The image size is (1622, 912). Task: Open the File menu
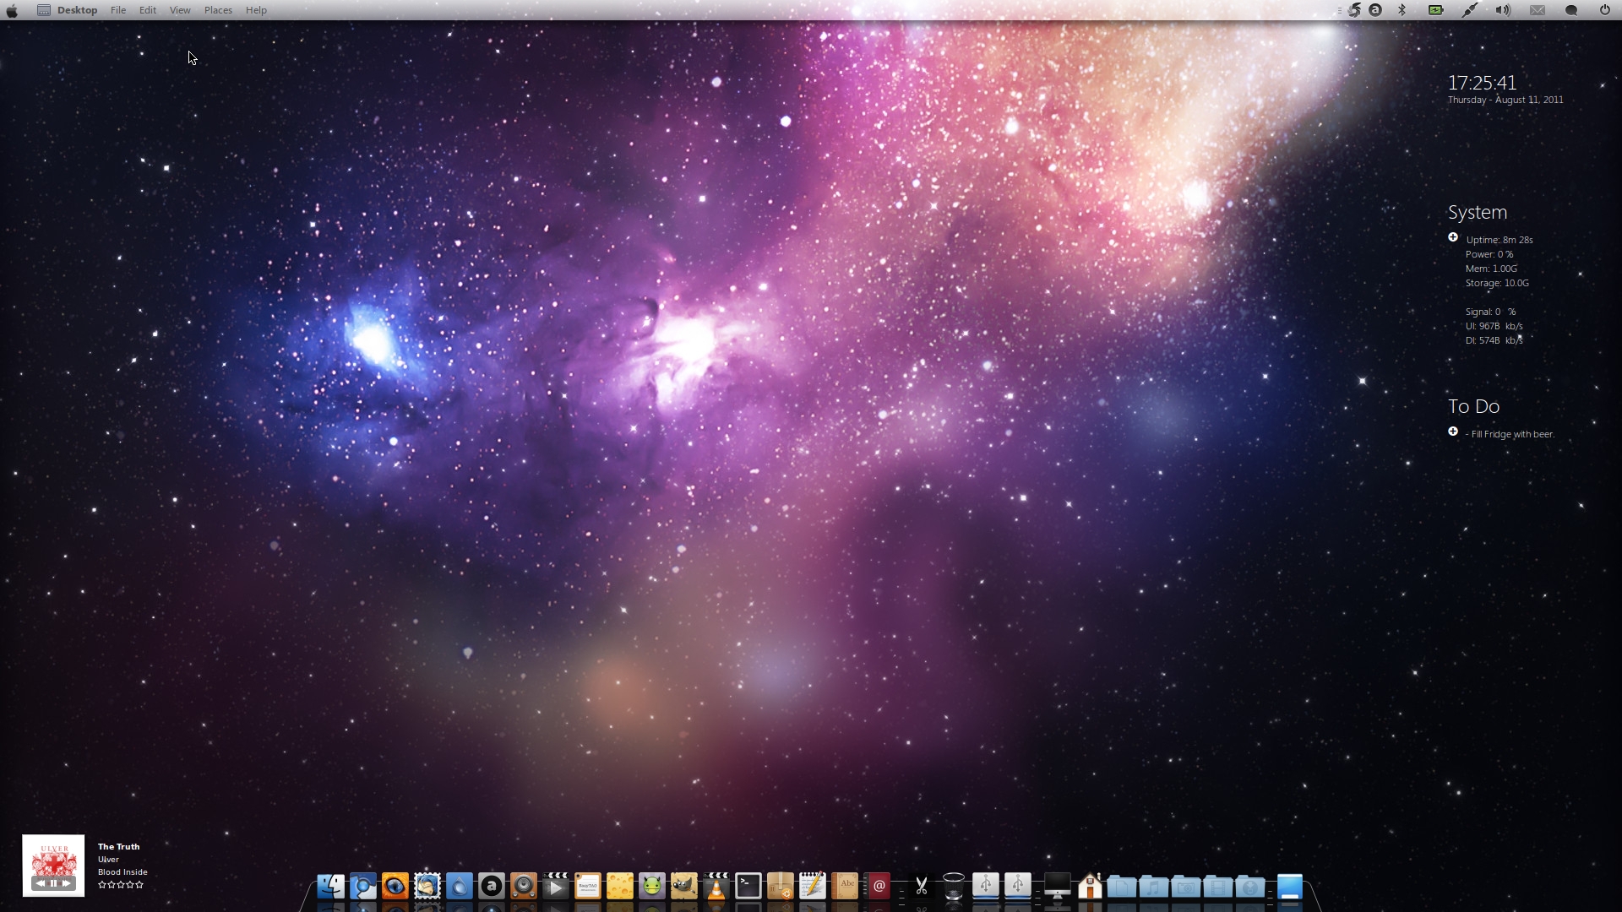click(118, 10)
